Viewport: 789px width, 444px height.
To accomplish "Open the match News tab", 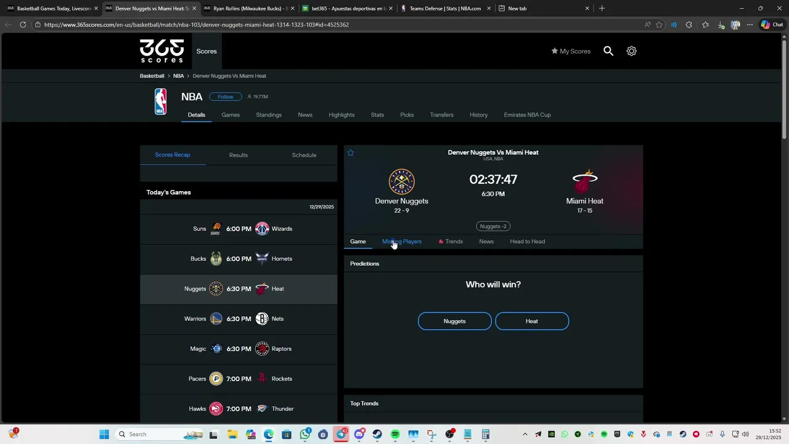I will click(486, 242).
